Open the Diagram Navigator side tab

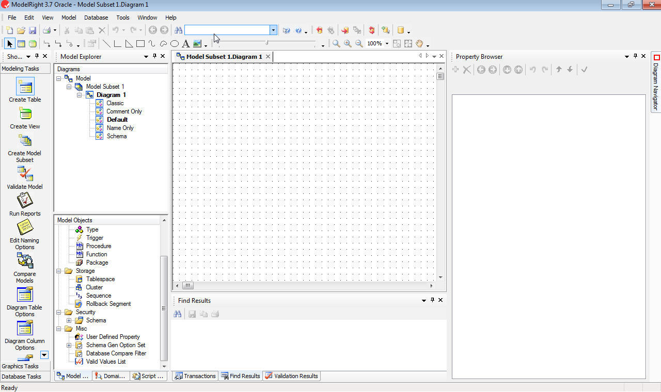point(656,83)
